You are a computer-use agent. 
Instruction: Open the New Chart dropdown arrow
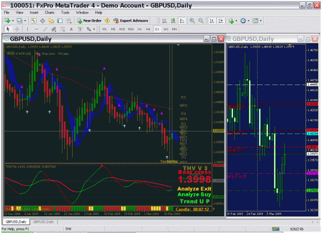tap(13, 21)
